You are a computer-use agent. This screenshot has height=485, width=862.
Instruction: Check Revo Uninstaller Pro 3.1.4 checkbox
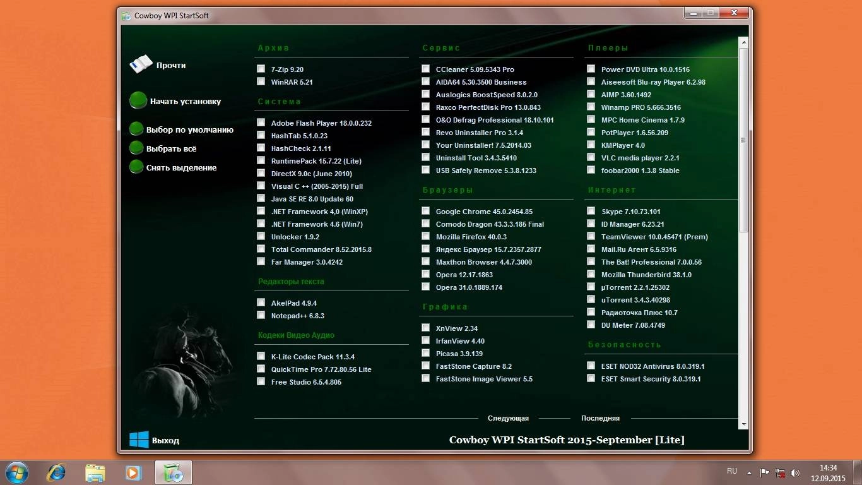425,132
